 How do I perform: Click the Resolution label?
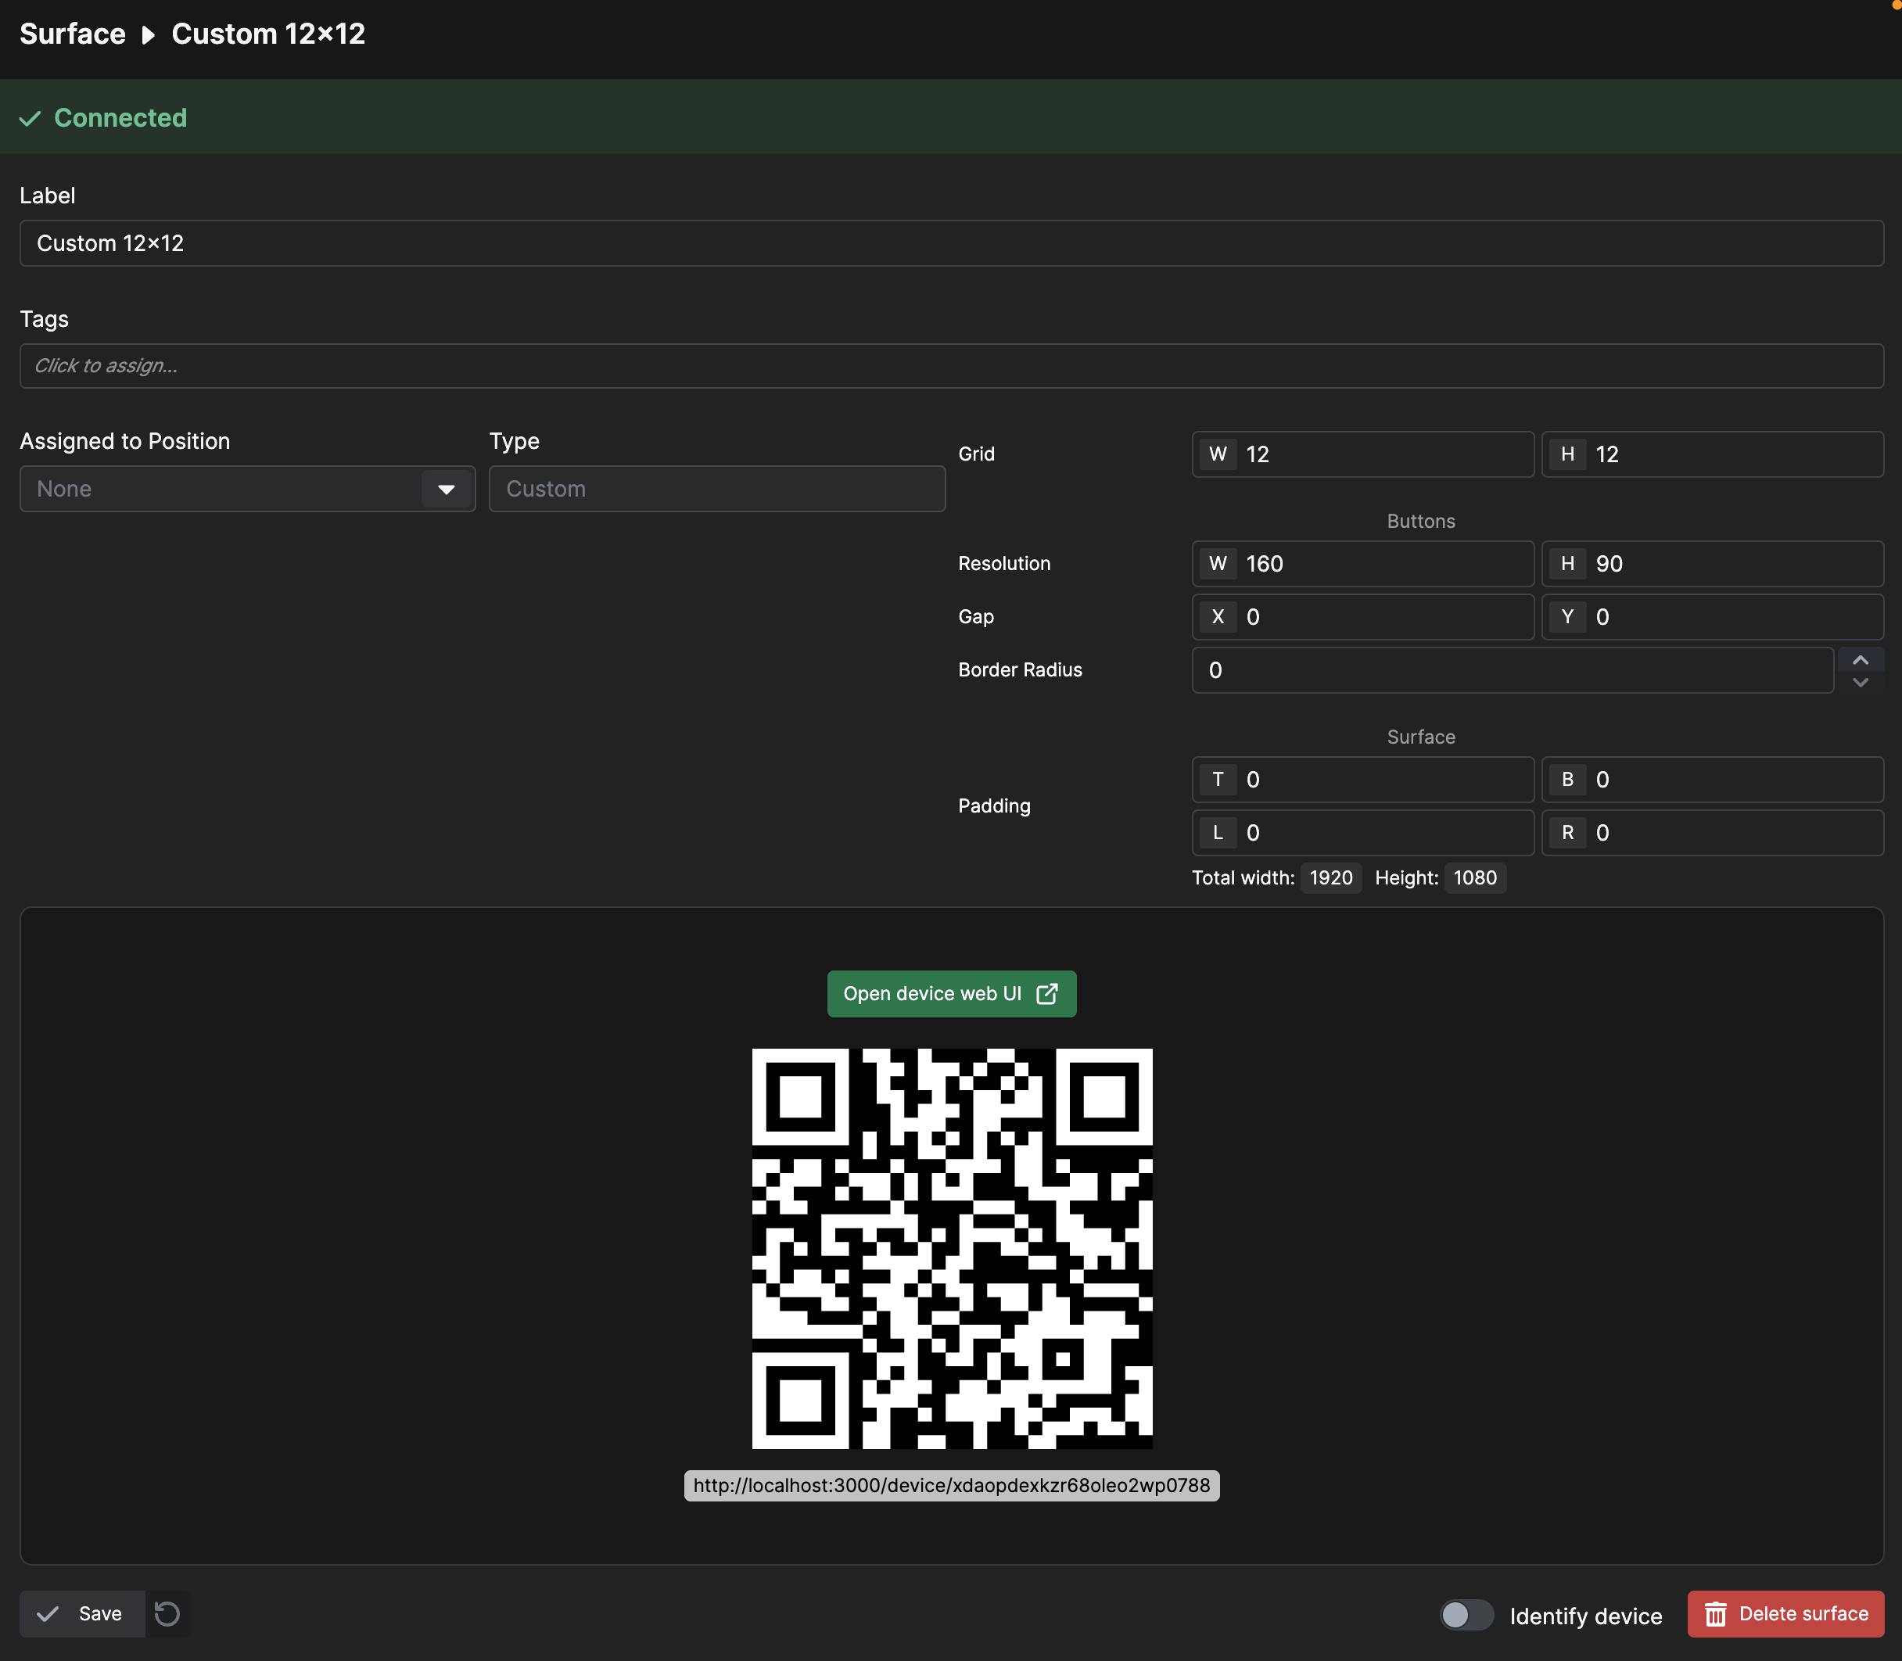tap(1004, 564)
